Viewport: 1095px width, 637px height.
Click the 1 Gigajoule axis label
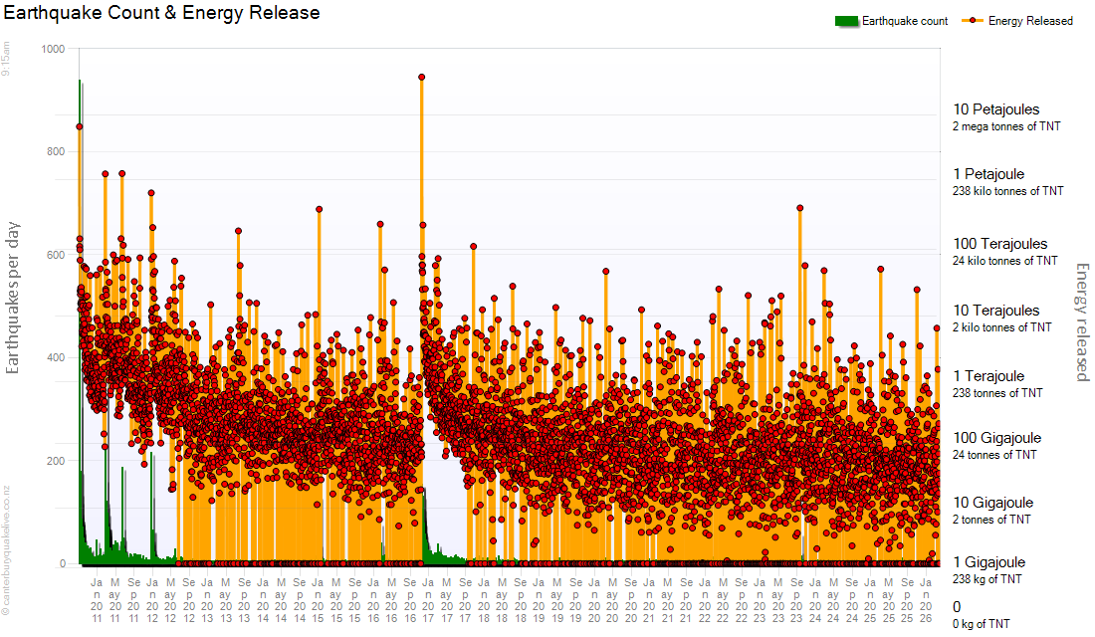(988, 562)
